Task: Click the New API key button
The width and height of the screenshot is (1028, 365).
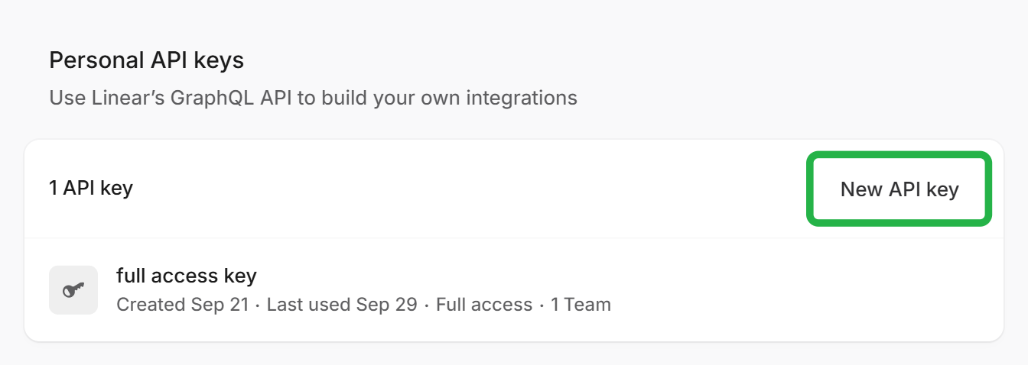Action: point(899,189)
